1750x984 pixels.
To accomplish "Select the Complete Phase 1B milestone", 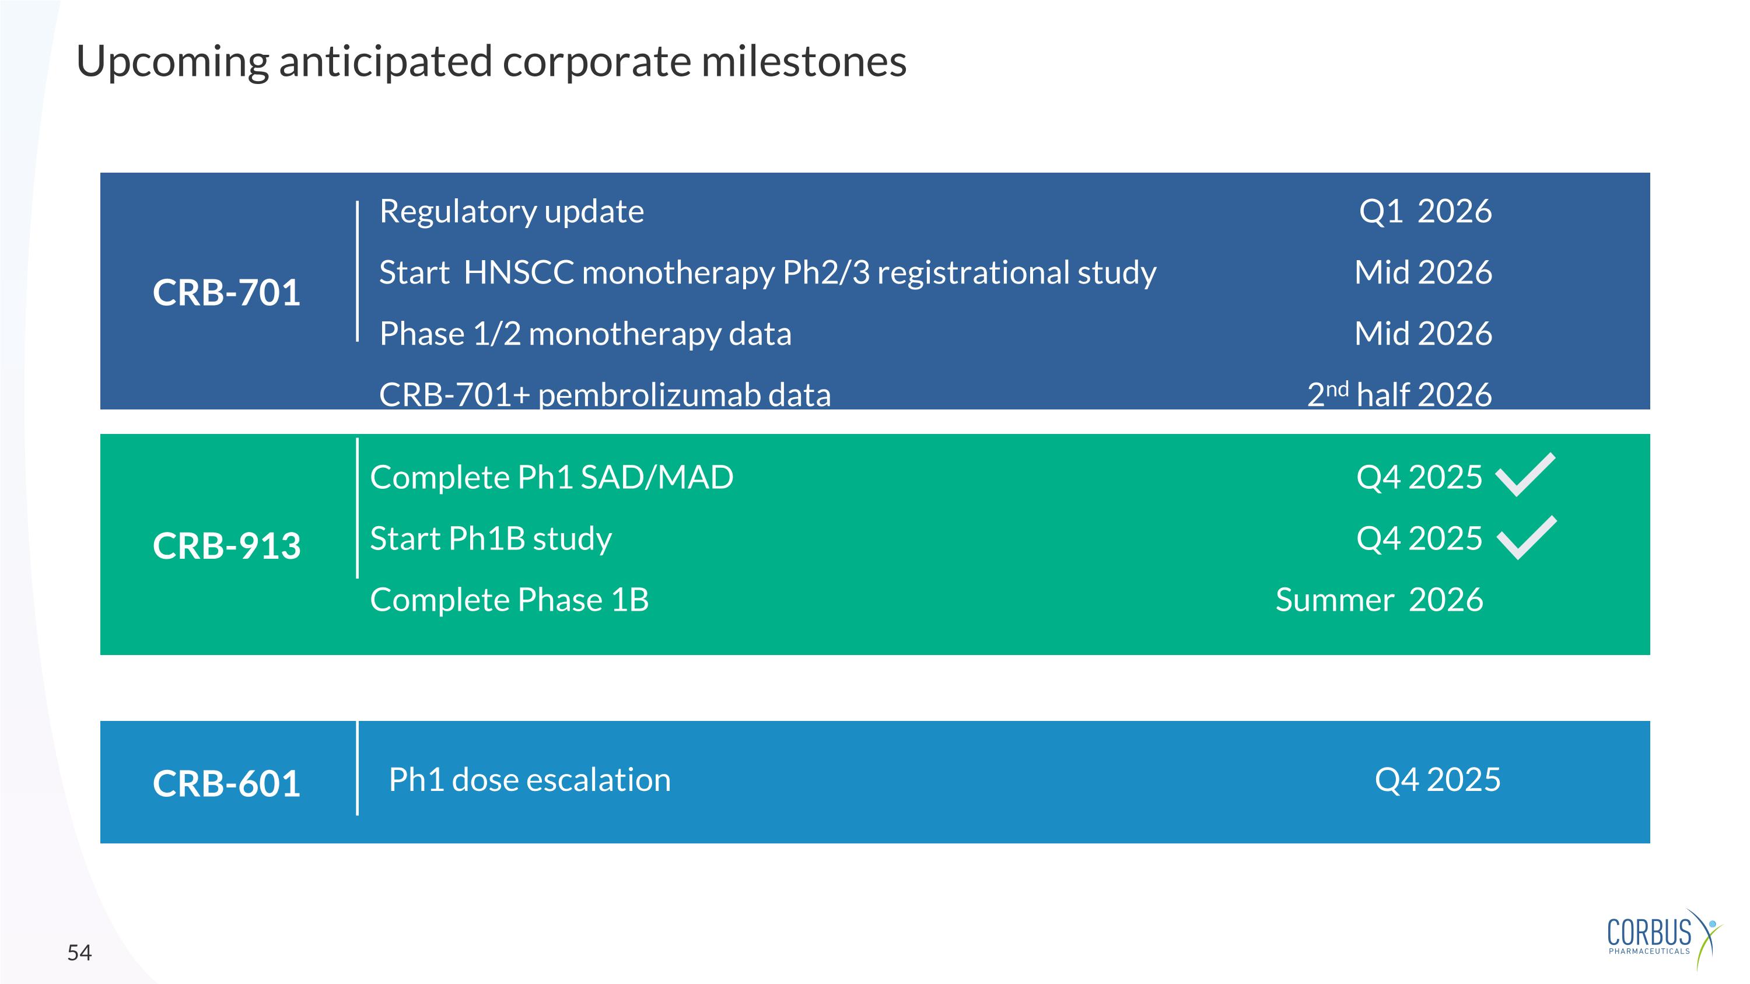I will tap(509, 600).
